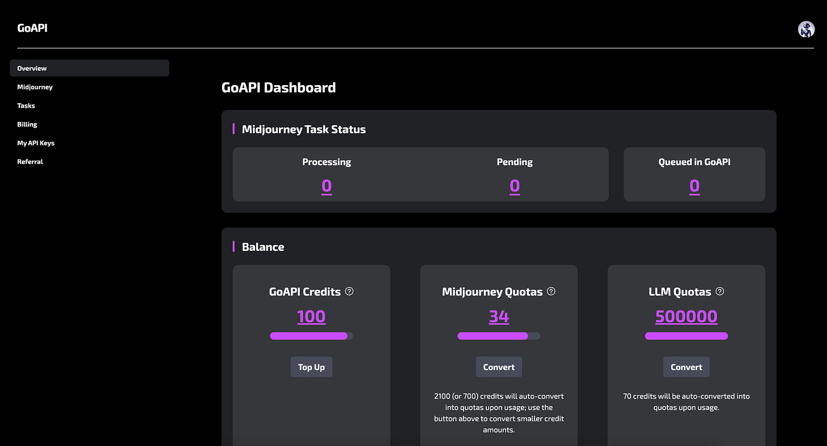The height and width of the screenshot is (446, 827).
Task: Open Queued in GoAPI count link
Action: (x=694, y=186)
